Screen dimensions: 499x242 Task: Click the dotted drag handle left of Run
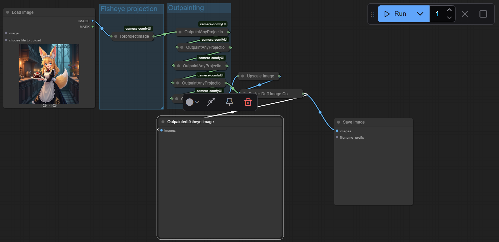pos(373,14)
